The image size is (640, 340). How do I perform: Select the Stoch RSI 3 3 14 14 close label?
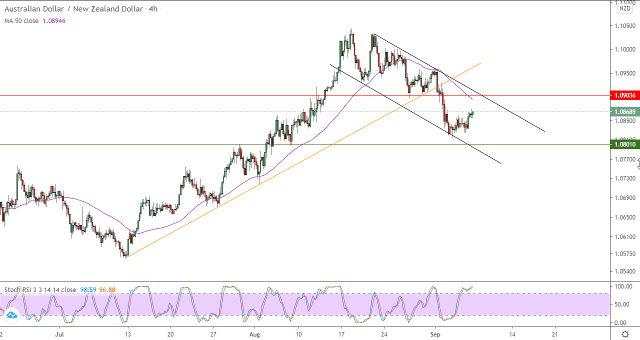(x=40, y=290)
